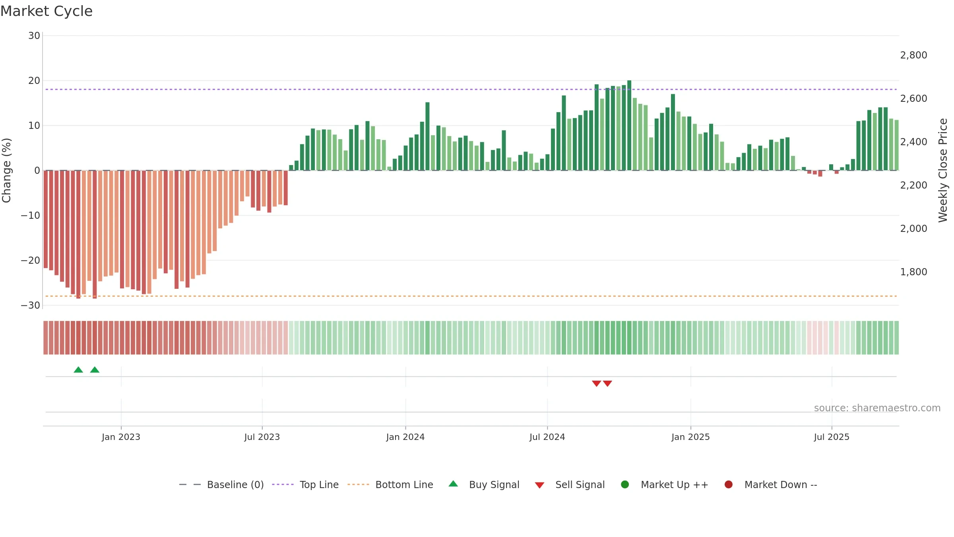The width and height of the screenshot is (954, 537).
Task: Click the gray dashed Baseline legend swatch
Action: [x=190, y=484]
